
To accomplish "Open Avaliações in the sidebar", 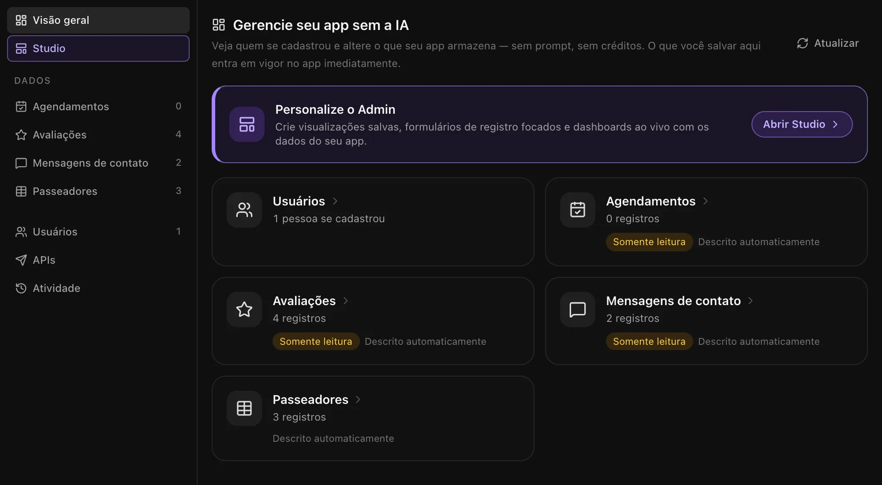I will pyautogui.click(x=98, y=135).
